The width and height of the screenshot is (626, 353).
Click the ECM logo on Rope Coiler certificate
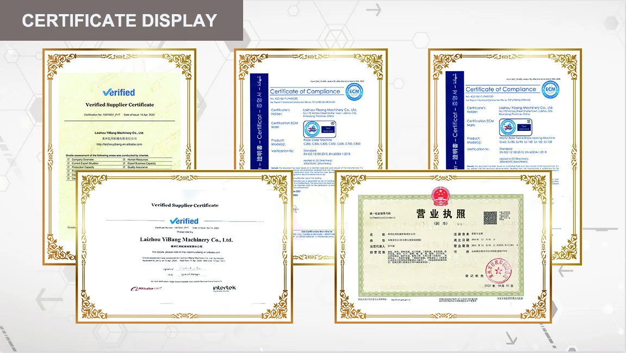[355, 90]
